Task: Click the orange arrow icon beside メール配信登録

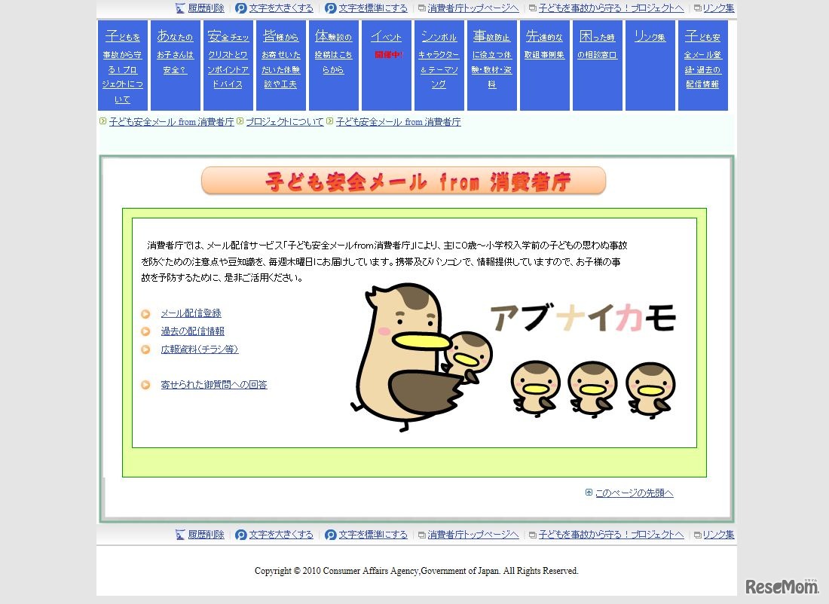Action: click(x=145, y=313)
